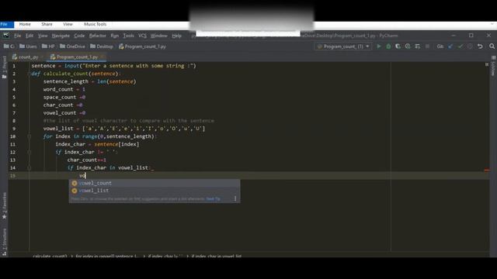Image resolution: width=497 pixels, height=279 pixels.
Task: Click the PyCharm logo in the title bar
Action: coord(5,36)
